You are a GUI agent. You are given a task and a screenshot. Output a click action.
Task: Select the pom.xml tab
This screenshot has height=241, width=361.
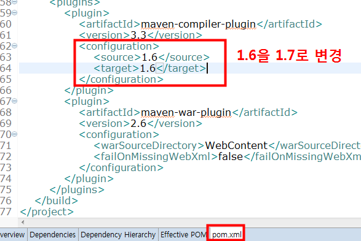(x=226, y=235)
